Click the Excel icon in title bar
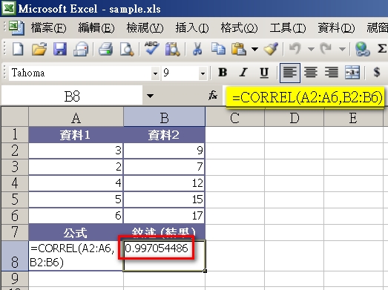 pyautogui.click(x=9, y=8)
